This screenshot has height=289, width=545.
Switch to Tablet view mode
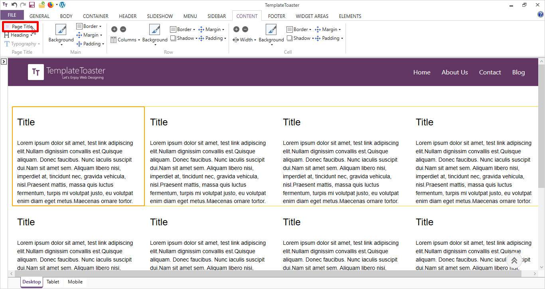[x=53, y=282]
